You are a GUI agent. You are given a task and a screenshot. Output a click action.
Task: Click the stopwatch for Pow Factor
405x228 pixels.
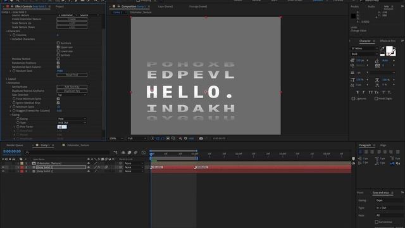coord(18,127)
